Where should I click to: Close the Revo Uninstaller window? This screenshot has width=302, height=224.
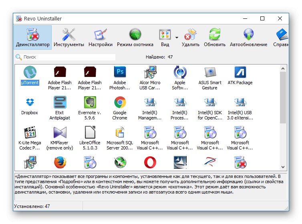[280, 18]
